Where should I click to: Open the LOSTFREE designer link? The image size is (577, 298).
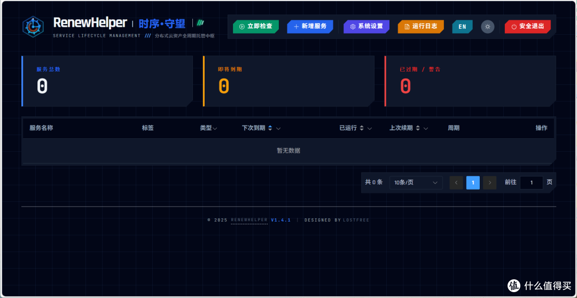tap(356, 220)
